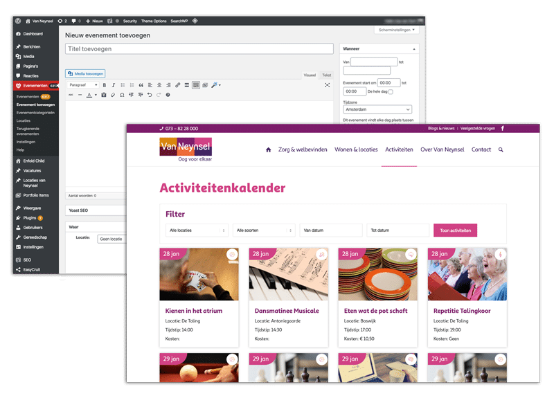The width and height of the screenshot is (554, 398).
Task: Open Evenementcategorieën submenu item
Action: click(x=35, y=113)
